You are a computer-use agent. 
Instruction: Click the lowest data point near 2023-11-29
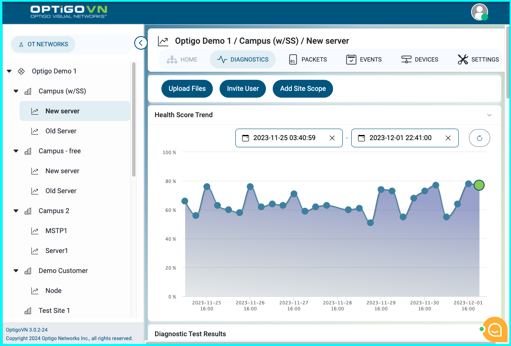(370, 222)
